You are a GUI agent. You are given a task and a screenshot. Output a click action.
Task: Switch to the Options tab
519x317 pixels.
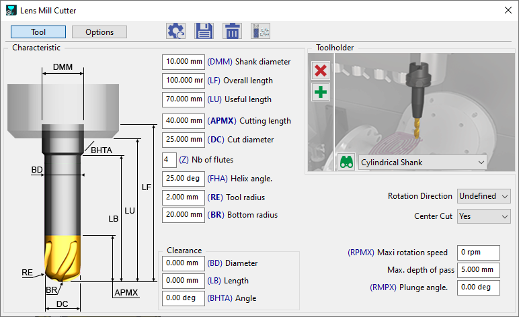tap(99, 32)
